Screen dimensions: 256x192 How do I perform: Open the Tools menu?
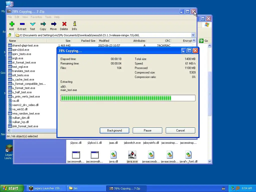(x=48, y=17)
